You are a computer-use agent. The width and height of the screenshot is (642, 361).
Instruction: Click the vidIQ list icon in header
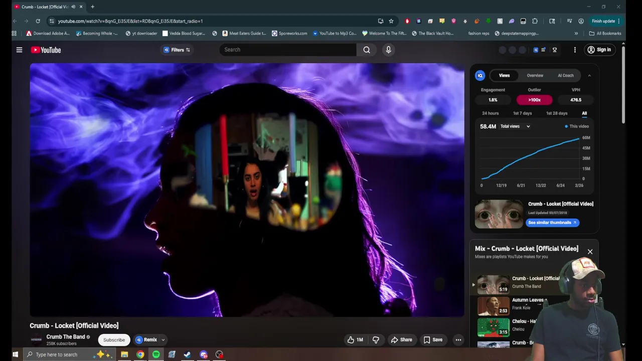tap(543, 50)
